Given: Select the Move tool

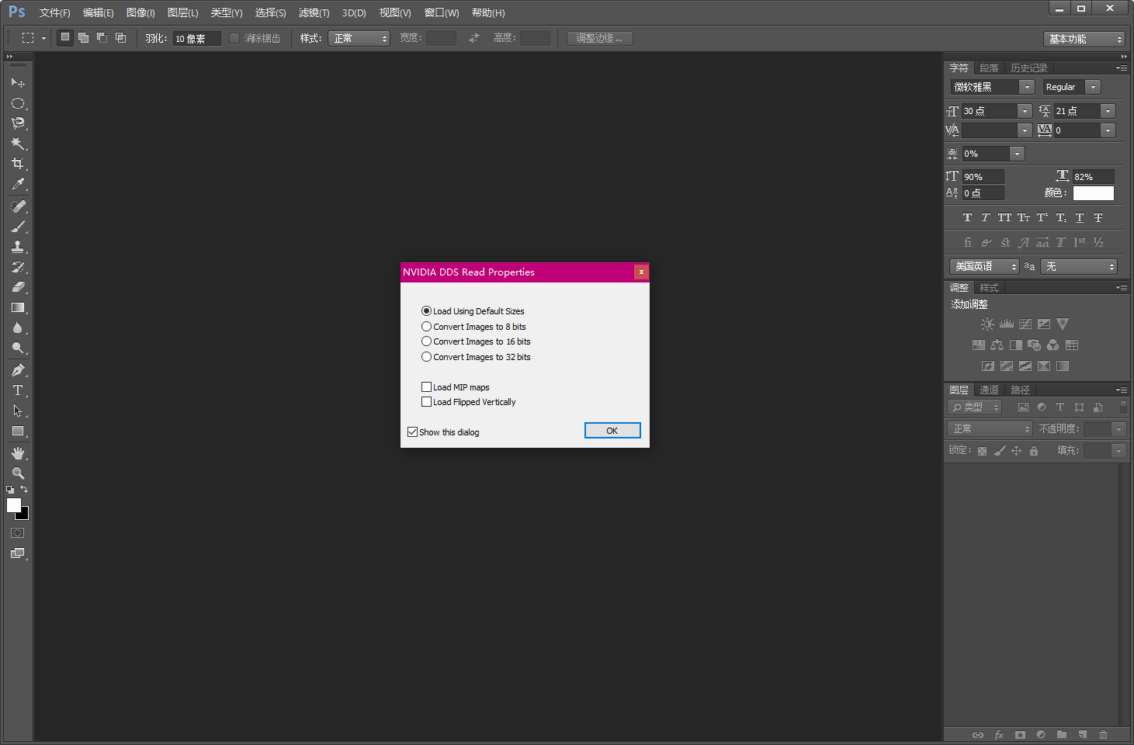Looking at the screenshot, I should coord(18,82).
